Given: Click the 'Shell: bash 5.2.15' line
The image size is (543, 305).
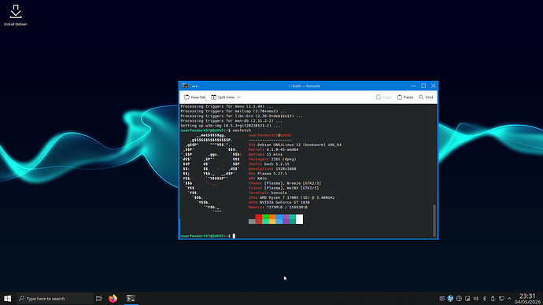Looking at the screenshot, I should click(268, 164).
